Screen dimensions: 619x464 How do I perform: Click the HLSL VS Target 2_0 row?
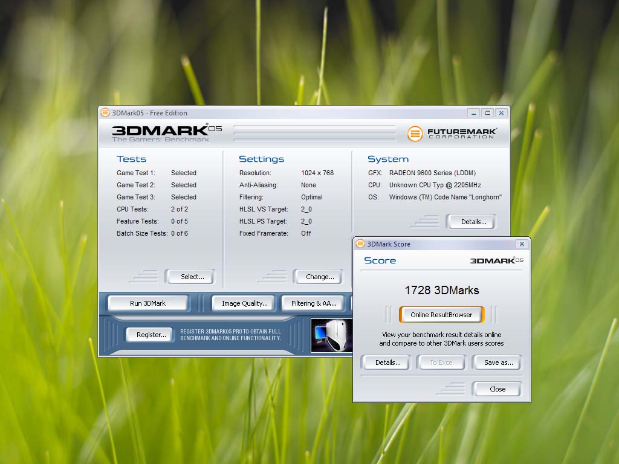pyautogui.click(x=276, y=209)
